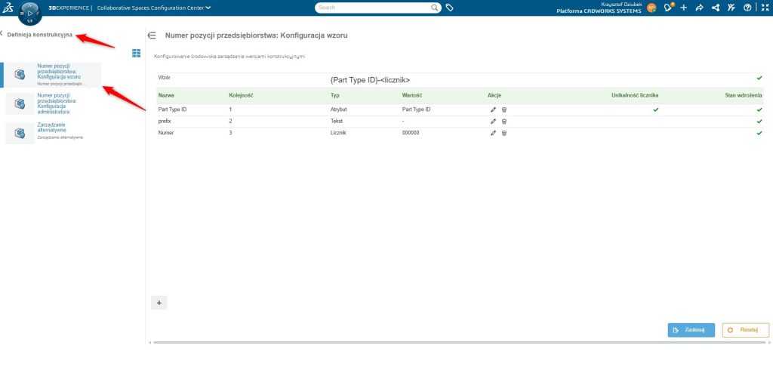This screenshot has height=367, width=773.
Task: Click the plus add icon in top bar
Action: pyautogui.click(x=683, y=8)
